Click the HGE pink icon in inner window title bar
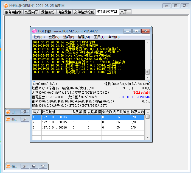This screenshot has height=173, width=191. 34,31
